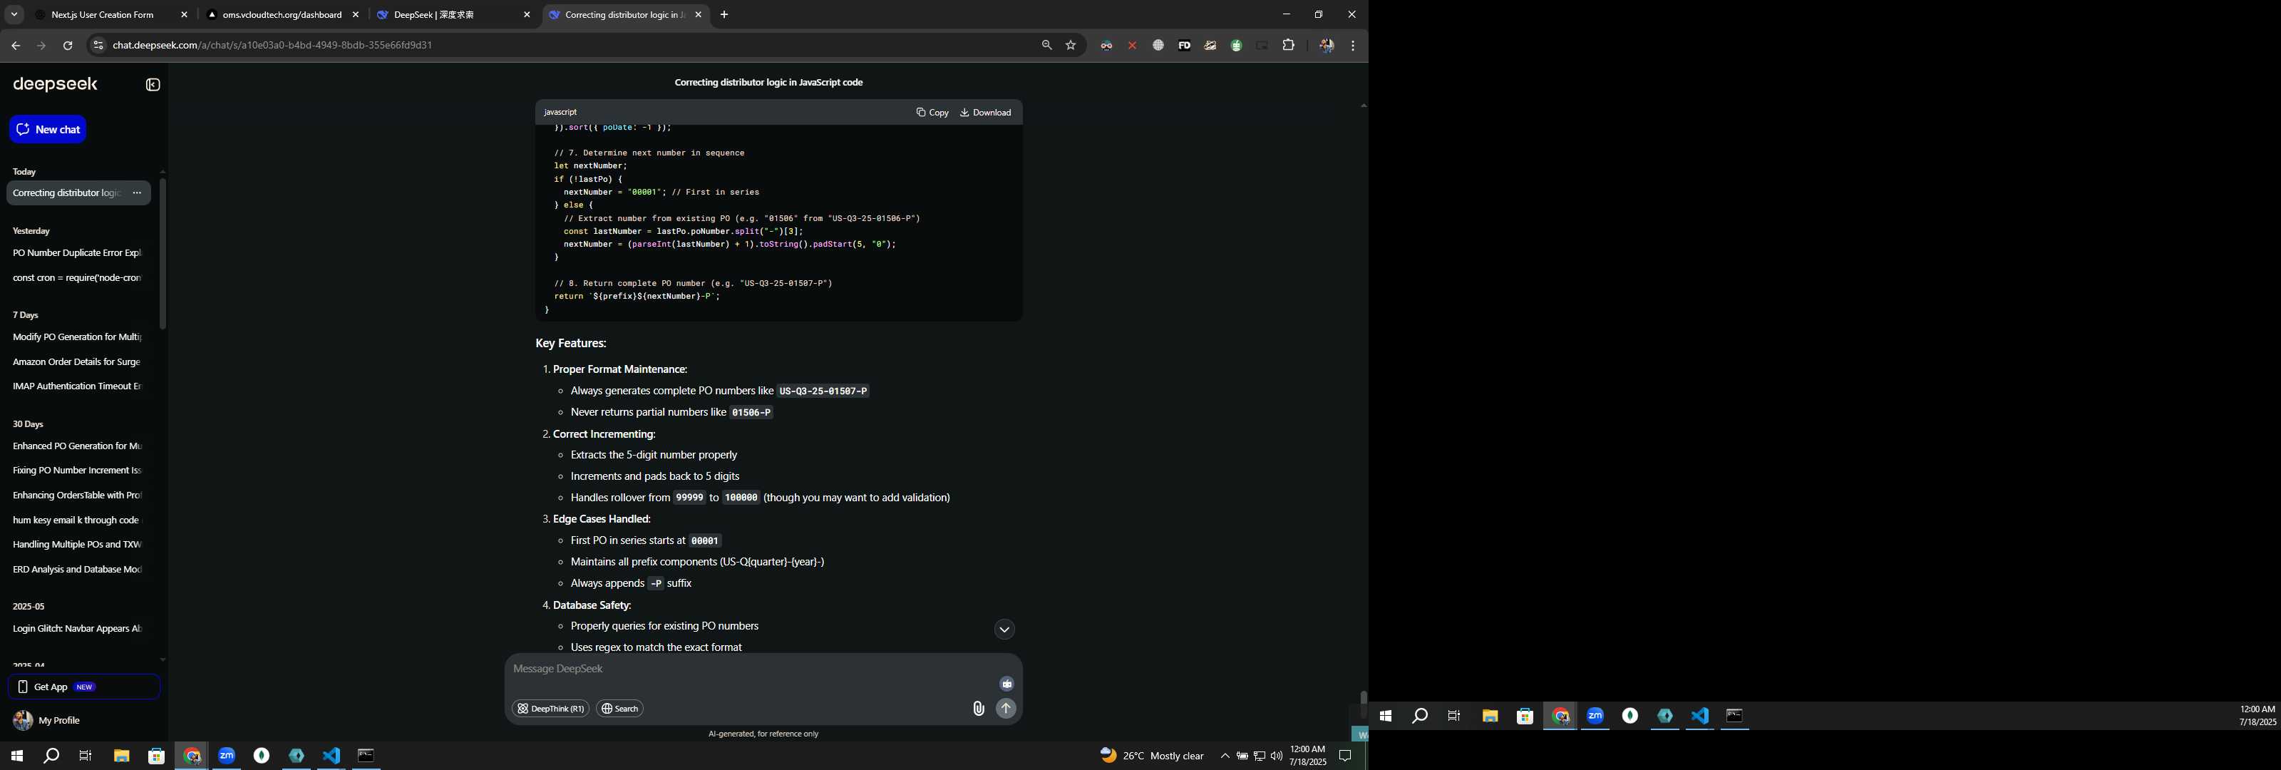The height and width of the screenshot is (770, 2281).
Task: Open Handling Multiple POs and TXW chat
Action: tap(78, 545)
